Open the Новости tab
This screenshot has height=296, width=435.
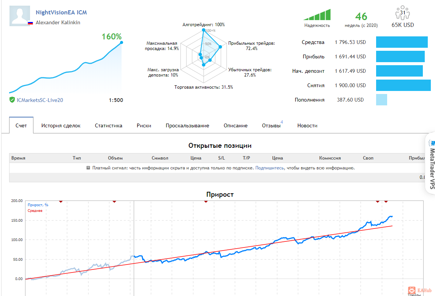point(307,125)
